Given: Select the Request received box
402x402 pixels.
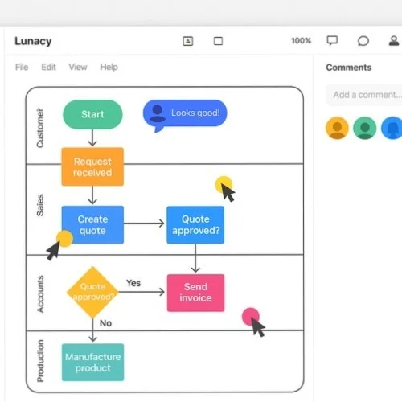Looking at the screenshot, I should 92,166.
